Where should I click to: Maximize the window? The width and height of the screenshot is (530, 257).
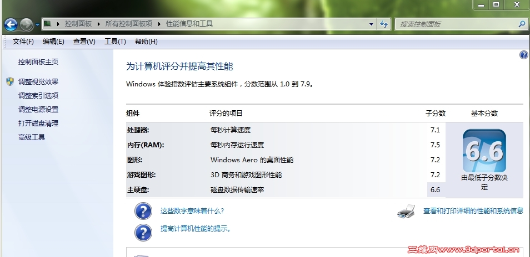[x=496, y=5]
